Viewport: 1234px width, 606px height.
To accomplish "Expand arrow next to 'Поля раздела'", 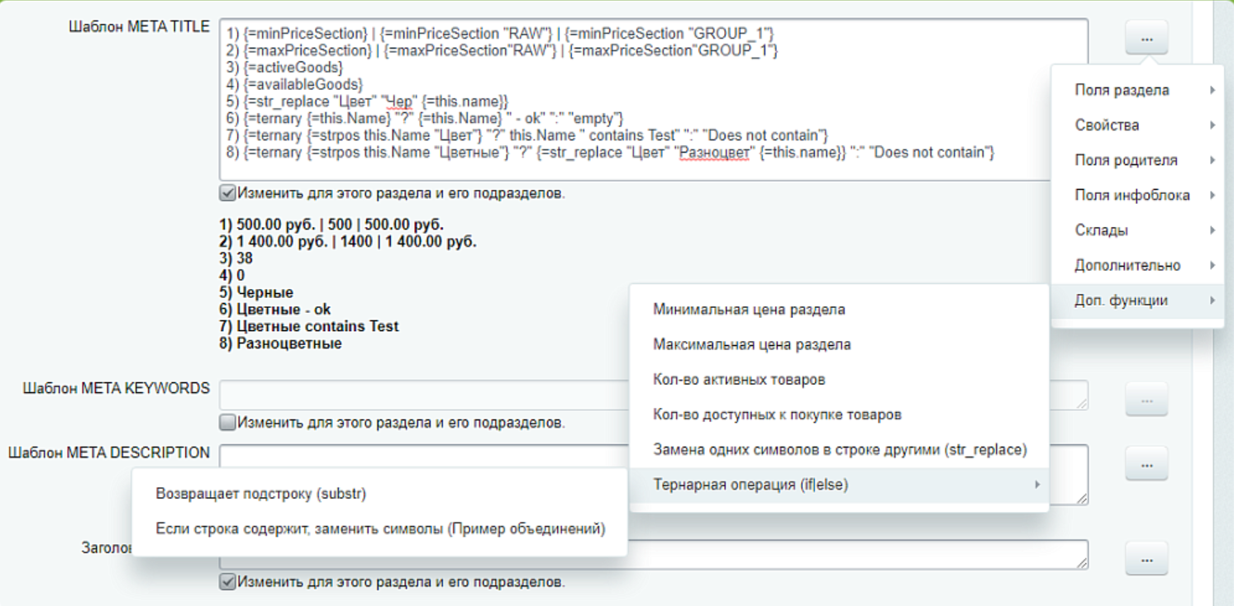I will [x=1213, y=90].
